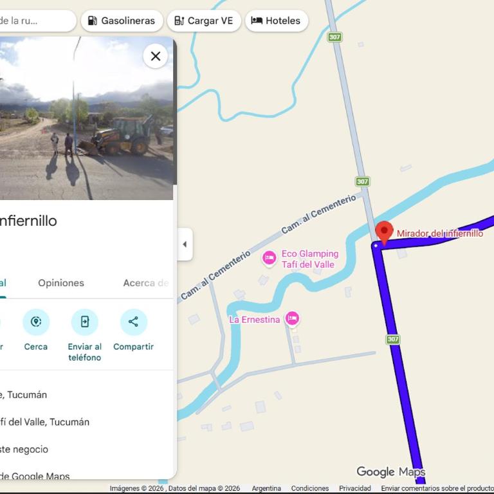Click the upper Cam. al Cementerio road label
This screenshot has height=494, width=494.
[318, 214]
